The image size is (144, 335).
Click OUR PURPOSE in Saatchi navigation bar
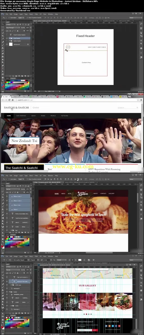[21, 116]
